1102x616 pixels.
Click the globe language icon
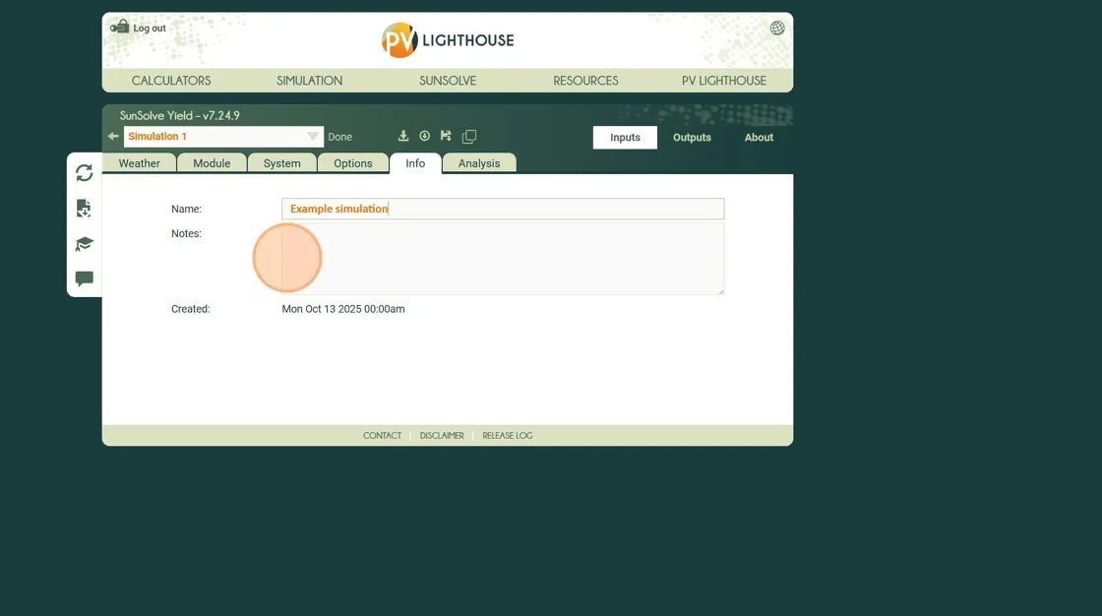[777, 29]
